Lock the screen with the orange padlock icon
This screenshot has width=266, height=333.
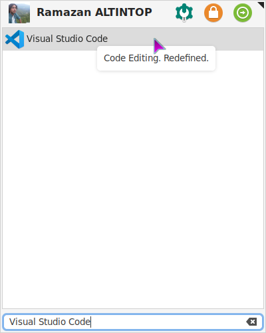pos(213,13)
